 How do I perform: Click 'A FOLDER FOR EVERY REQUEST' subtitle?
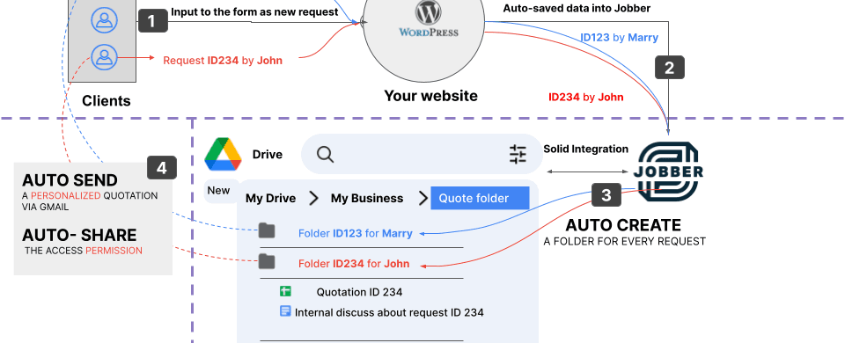coord(625,241)
